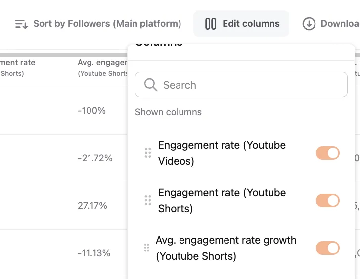Screen dimensions: 360x279
Task: Select the 27.17% table cell
Action: pos(92,206)
